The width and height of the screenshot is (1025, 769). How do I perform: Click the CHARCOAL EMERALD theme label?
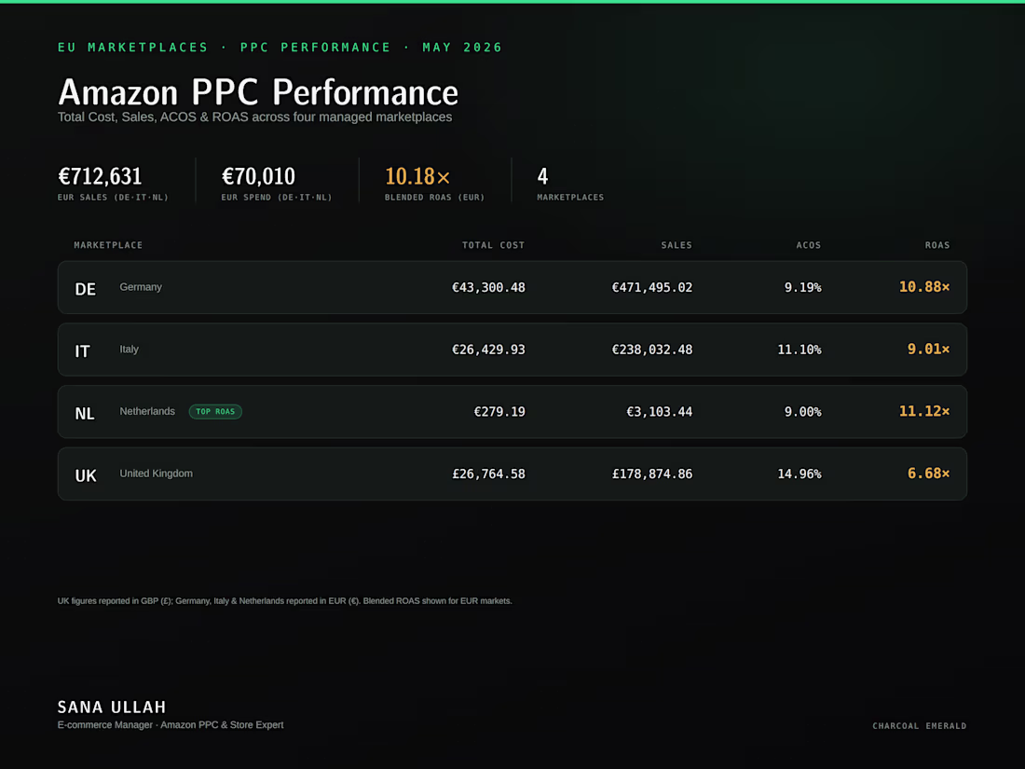pos(919,726)
